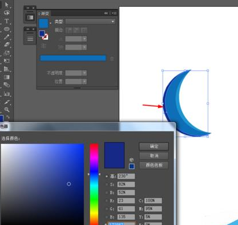Click the dark blue fill box in gradient panel
This screenshot has width=238, height=225.
pos(42,34)
